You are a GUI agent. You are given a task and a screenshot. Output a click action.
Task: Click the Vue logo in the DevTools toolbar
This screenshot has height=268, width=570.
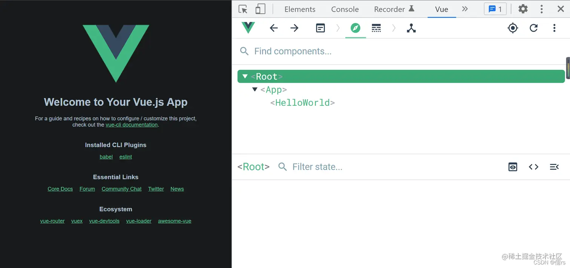(x=248, y=28)
